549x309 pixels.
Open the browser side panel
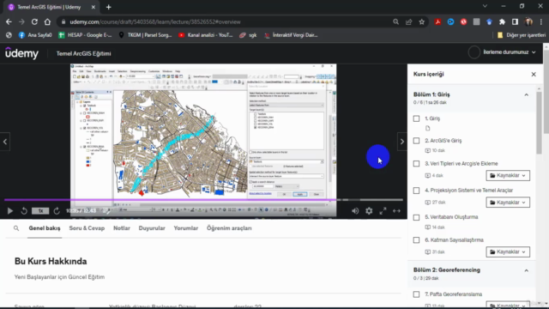tap(515, 21)
